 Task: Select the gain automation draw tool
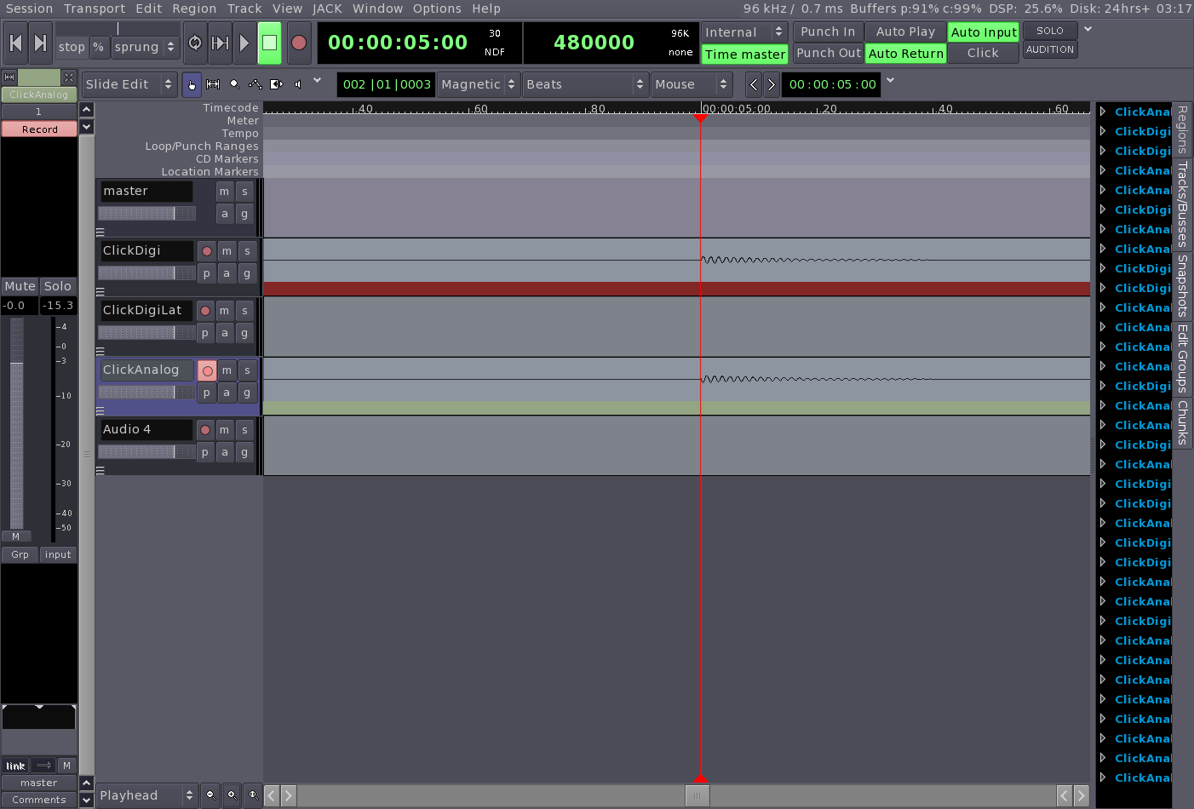(255, 84)
